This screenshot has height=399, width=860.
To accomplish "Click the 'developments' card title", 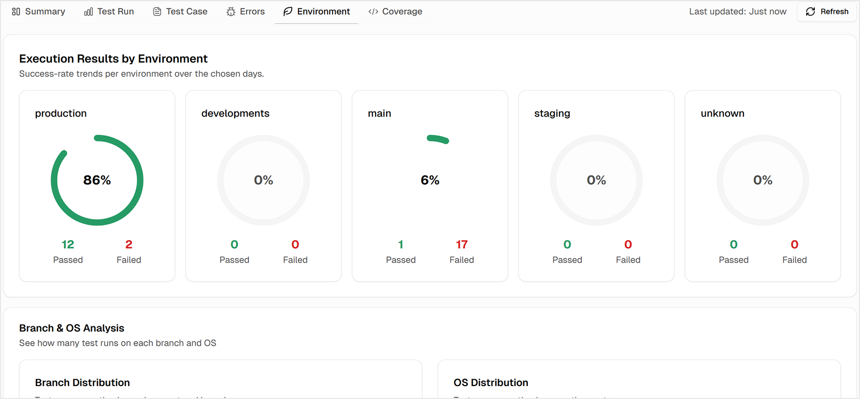I will (x=235, y=113).
